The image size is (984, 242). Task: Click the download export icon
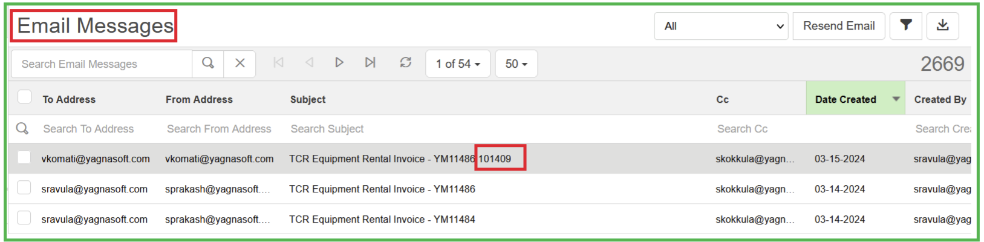pyautogui.click(x=942, y=26)
